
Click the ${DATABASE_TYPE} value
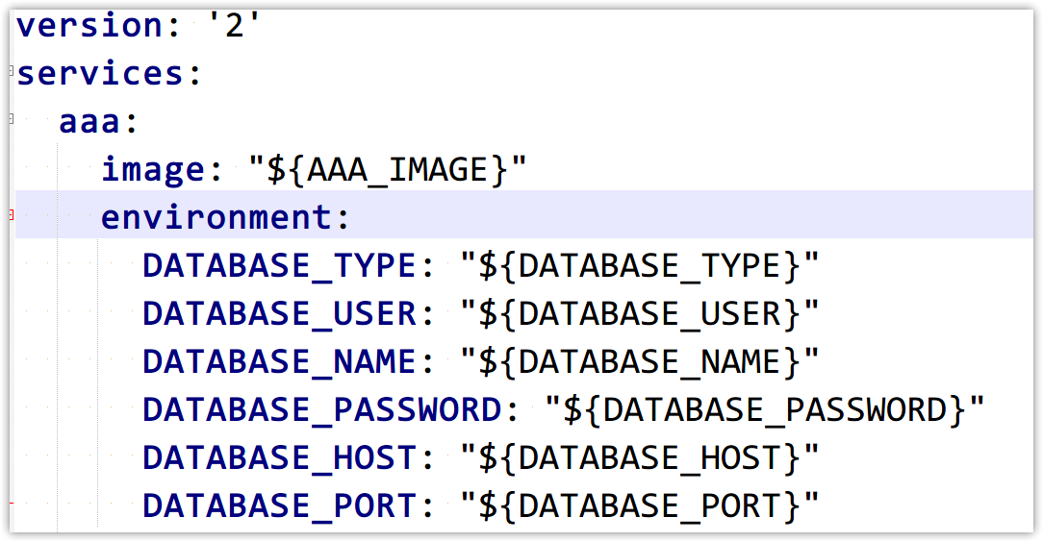(x=640, y=266)
